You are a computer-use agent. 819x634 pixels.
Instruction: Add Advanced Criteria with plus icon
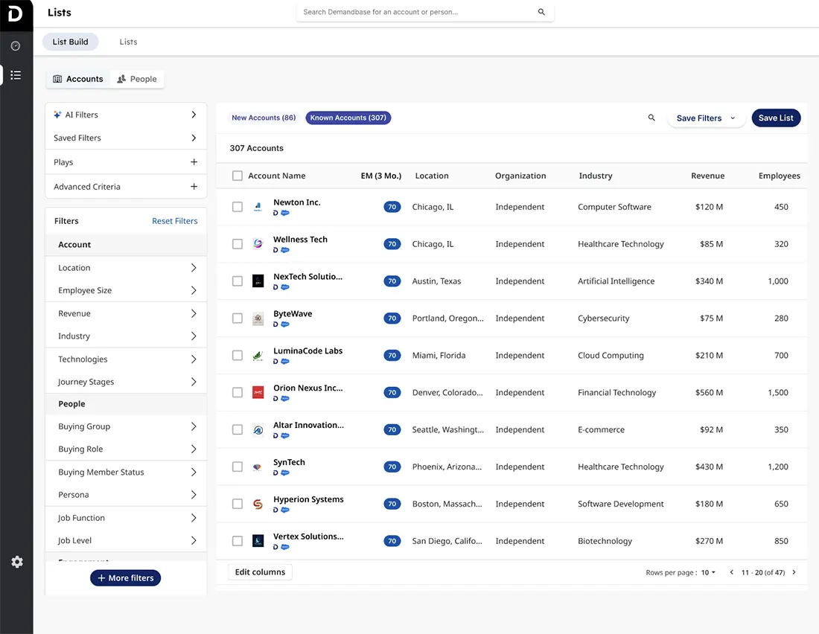(194, 187)
